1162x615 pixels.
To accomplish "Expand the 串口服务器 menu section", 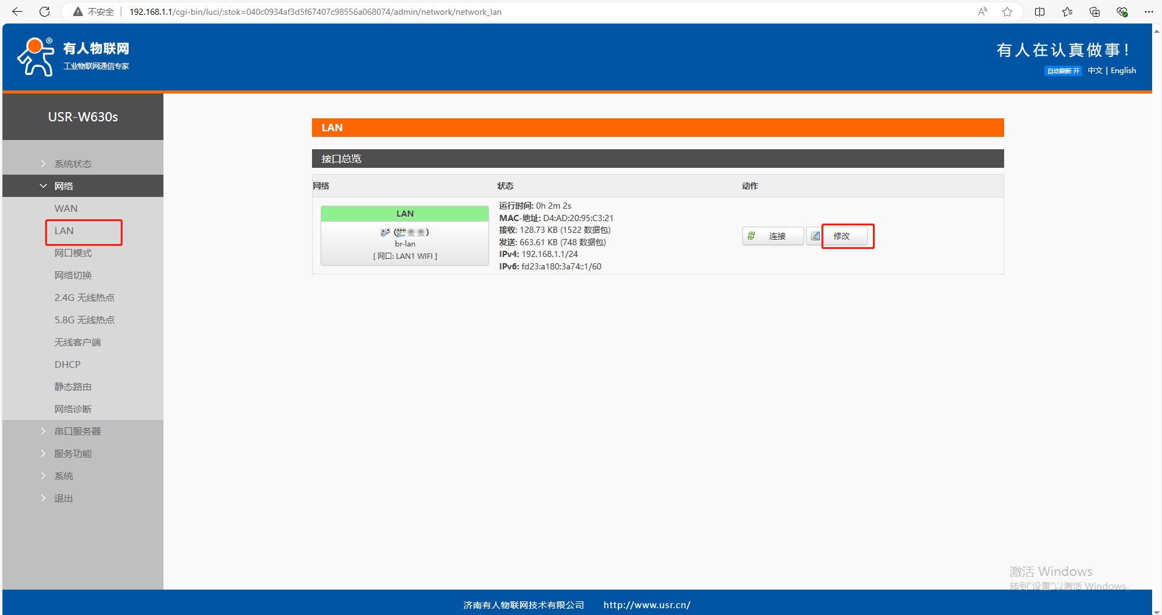I will pyautogui.click(x=77, y=431).
